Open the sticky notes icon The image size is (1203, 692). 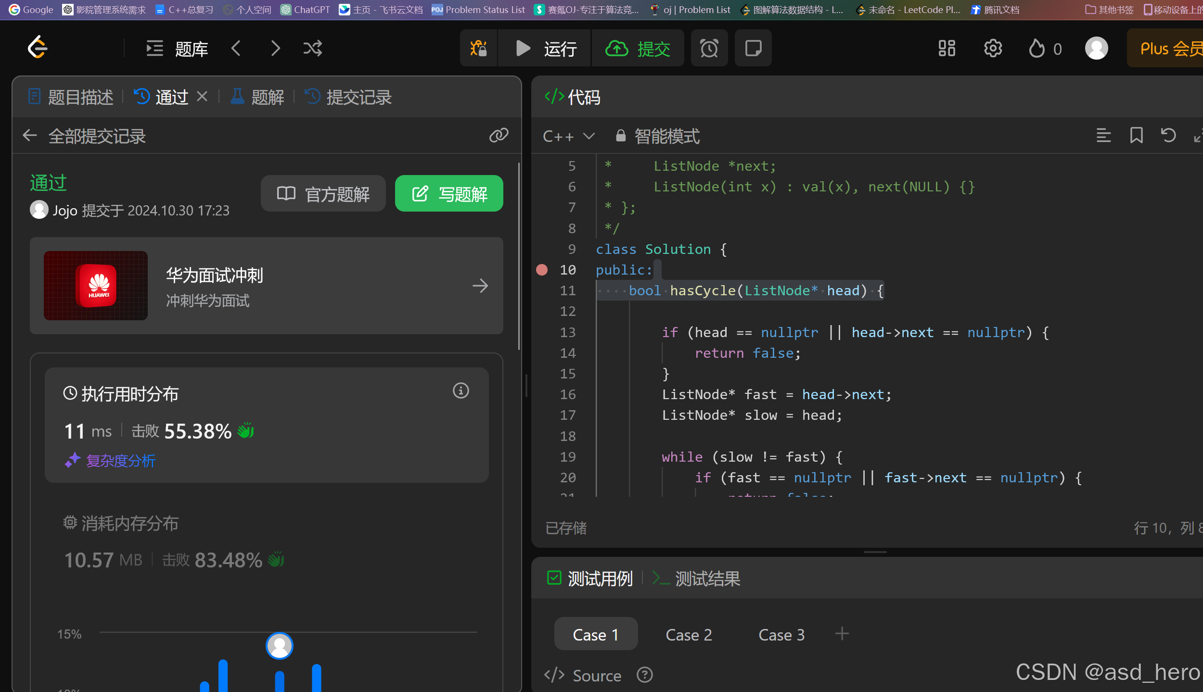coord(753,49)
